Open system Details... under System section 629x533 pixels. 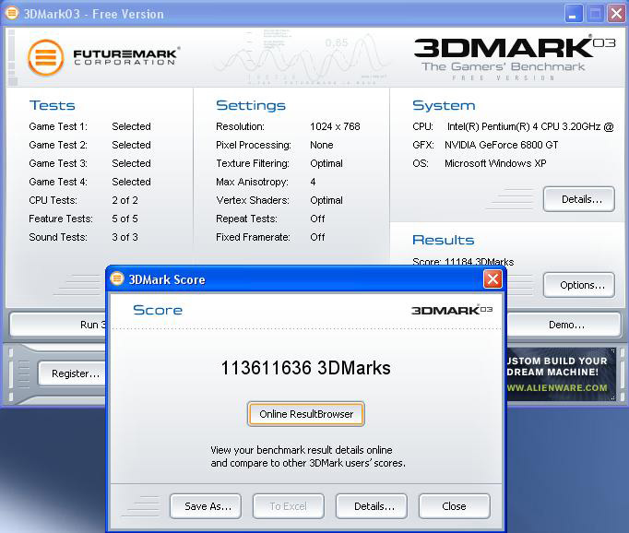point(578,198)
